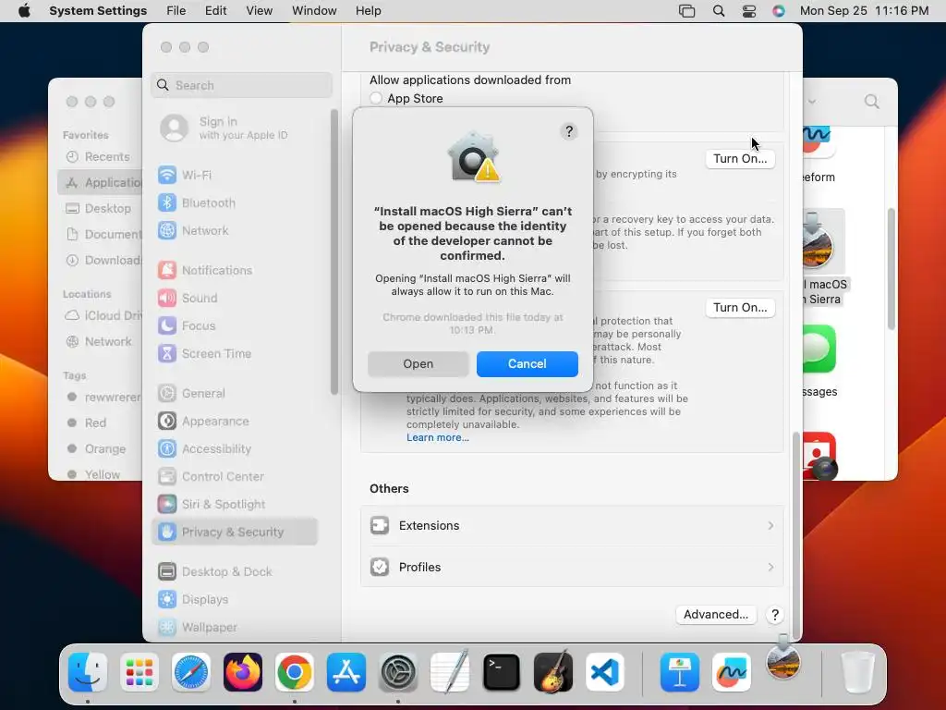This screenshot has height=710, width=946.
Task: Open Notifications bell icon
Action: [167, 271]
